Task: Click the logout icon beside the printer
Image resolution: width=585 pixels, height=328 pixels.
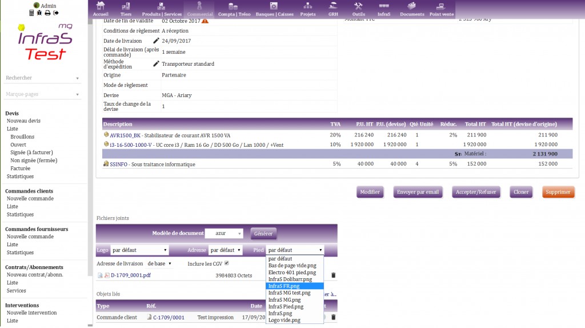Action: 56,13
